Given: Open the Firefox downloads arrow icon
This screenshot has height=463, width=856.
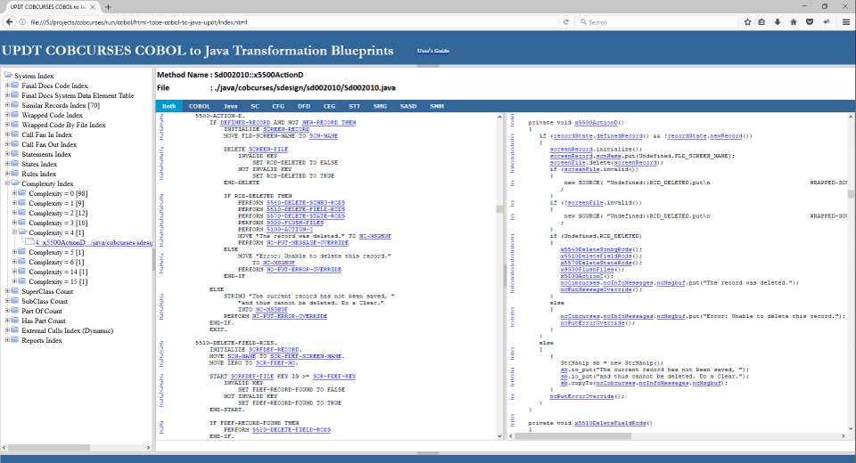Looking at the screenshot, I should click(x=778, y=21).
